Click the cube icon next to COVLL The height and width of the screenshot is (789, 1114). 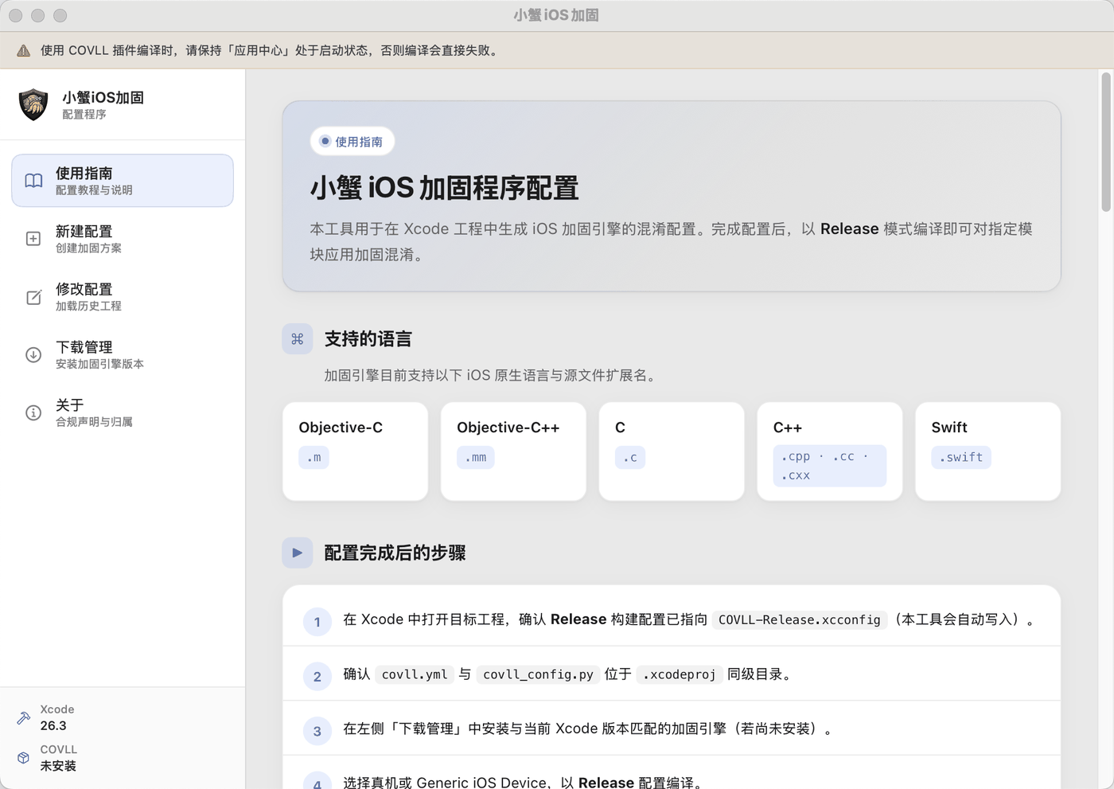24,758
